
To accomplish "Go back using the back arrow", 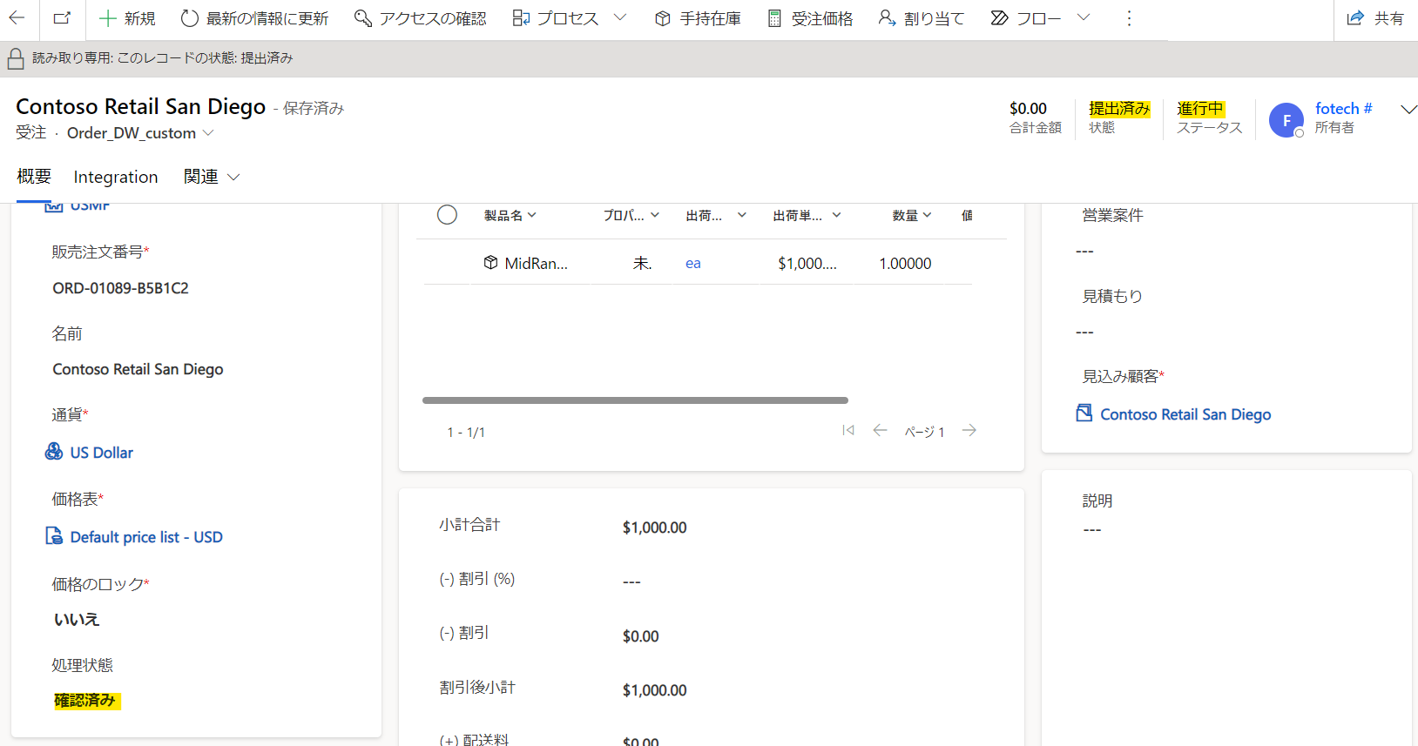I will [17, 18].
